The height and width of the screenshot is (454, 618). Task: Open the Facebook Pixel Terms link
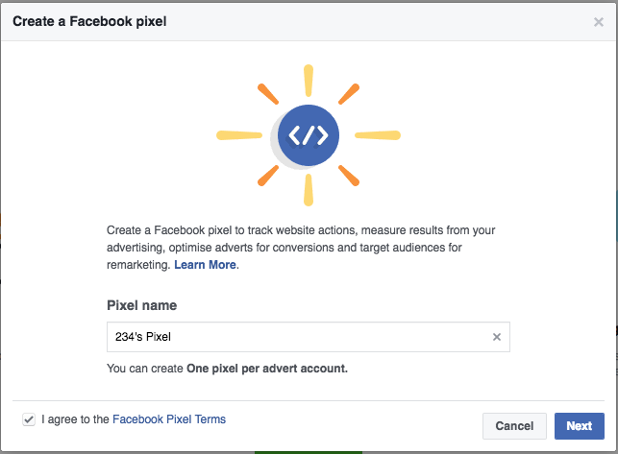click(169, 419)
